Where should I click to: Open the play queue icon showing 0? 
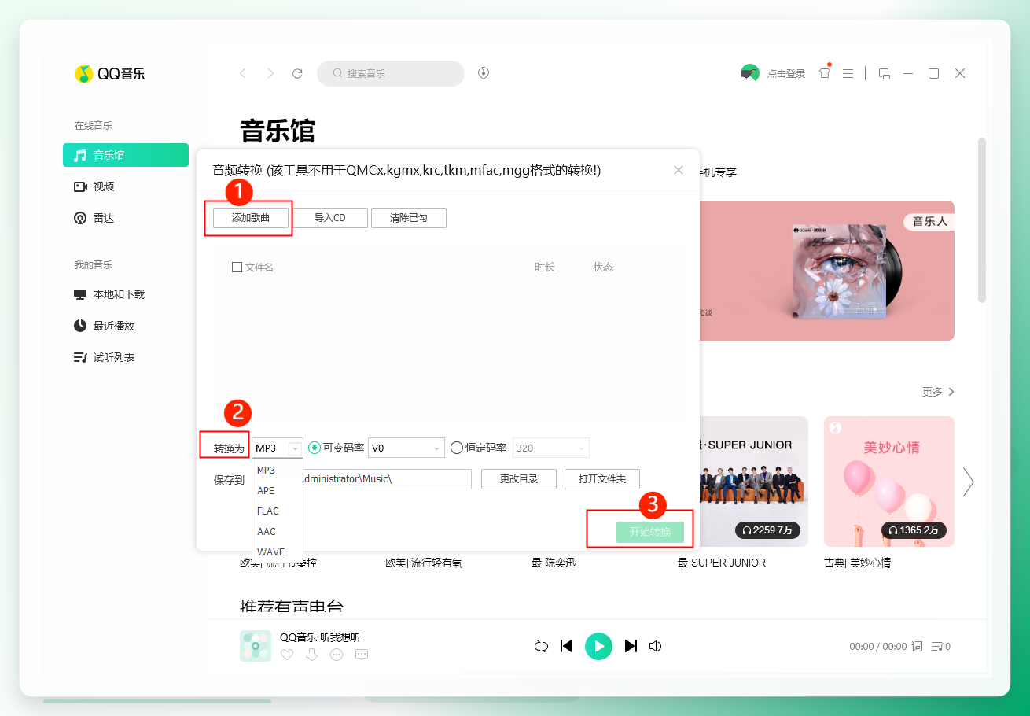coord(940,646)
